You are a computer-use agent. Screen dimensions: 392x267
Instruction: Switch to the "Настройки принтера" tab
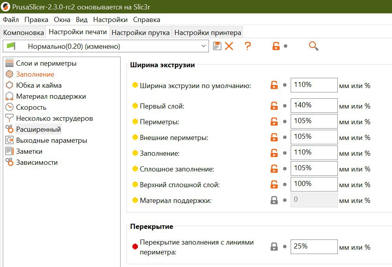[208, 33]
